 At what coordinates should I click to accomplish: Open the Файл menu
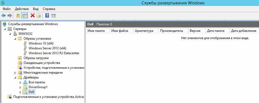pyautogui.click(x=6, y=9)
